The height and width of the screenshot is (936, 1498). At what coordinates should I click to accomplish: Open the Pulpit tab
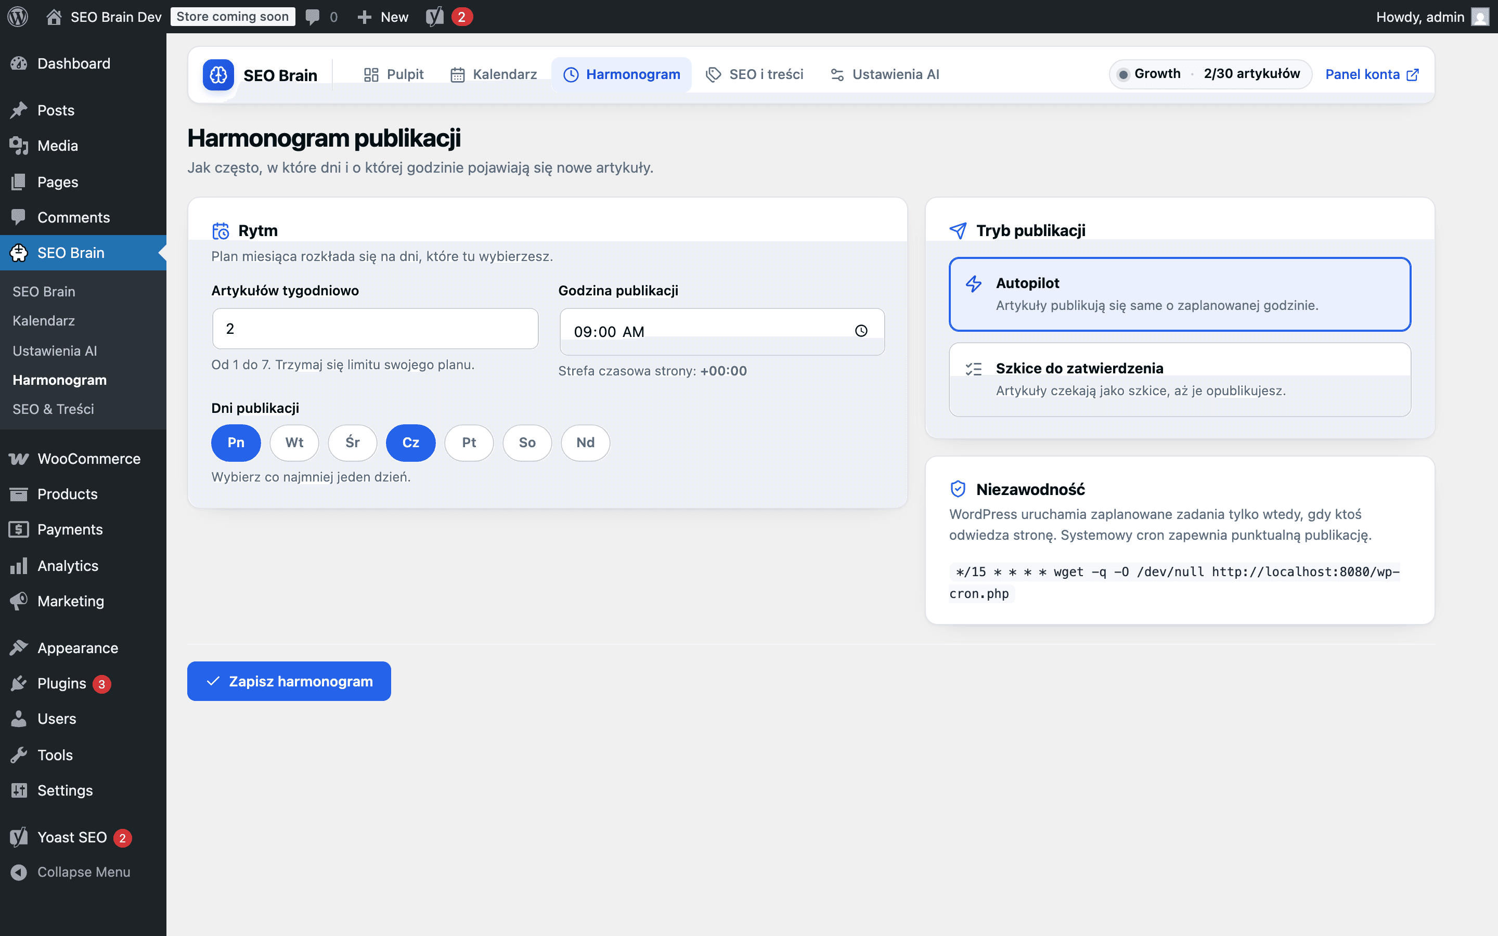click(394, 74)
